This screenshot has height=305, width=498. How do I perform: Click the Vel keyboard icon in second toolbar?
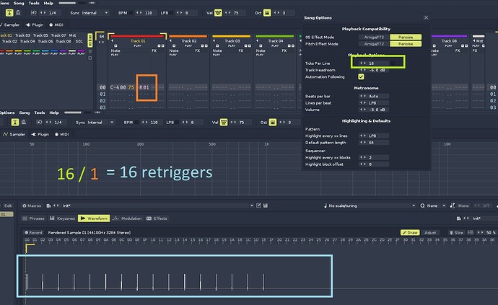(224, 122)
